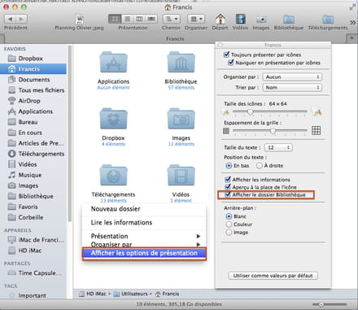This screenshot has width=358, height=310.
Task: Expand Présentation submenu in context menu
Action: pos(144,236)
